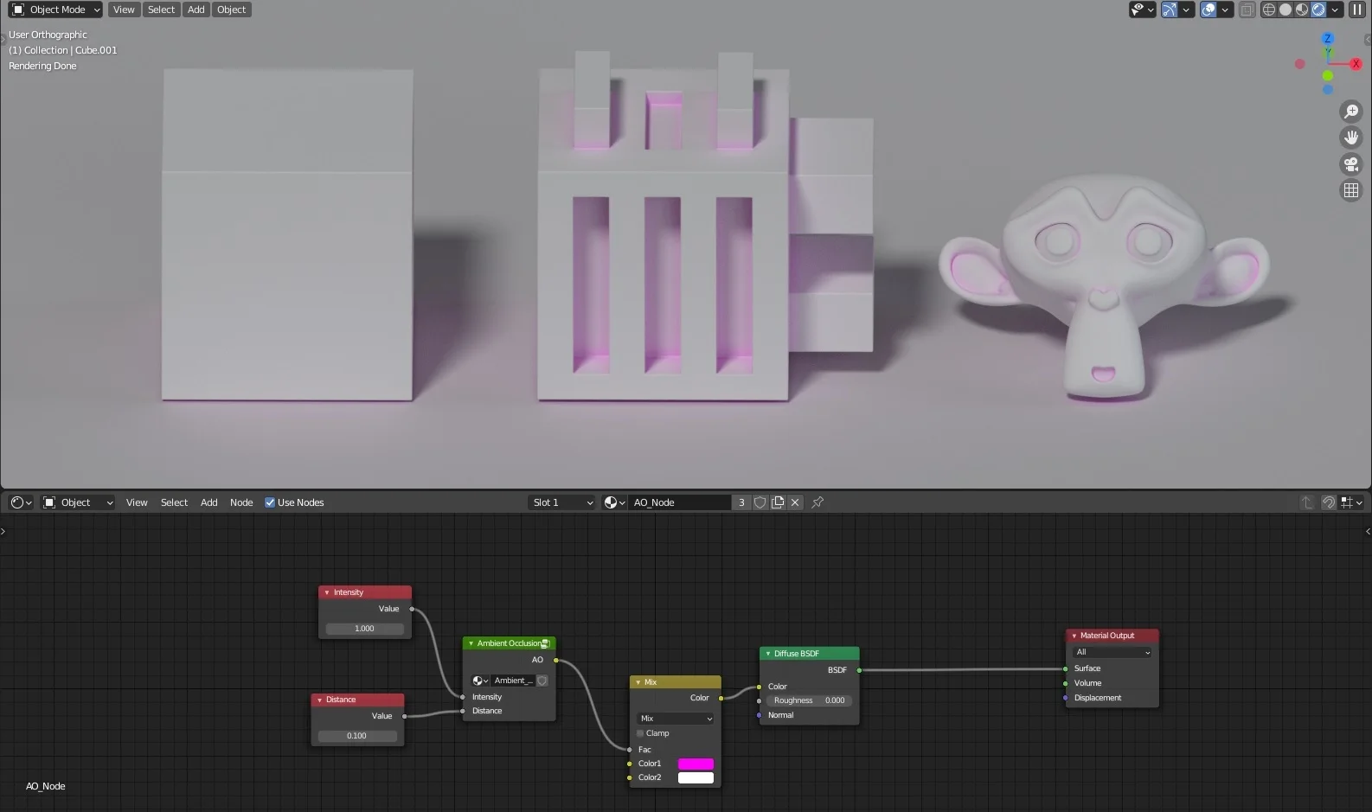Unlink the AO_Node material with X

(x=795, y=502)
